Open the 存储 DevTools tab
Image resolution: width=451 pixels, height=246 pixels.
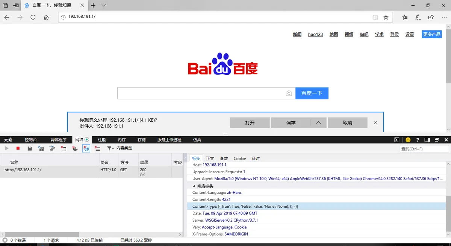tap(141, 140)
